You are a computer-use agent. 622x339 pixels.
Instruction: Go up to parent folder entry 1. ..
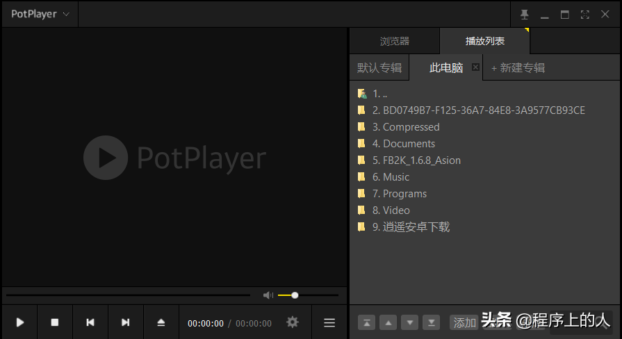click(x=484, y=94)
